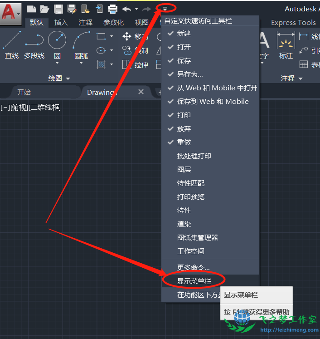Viewport: 320px width, 339px height.
Task: Click the Undo arrow icon
Action: click(126, 9)
